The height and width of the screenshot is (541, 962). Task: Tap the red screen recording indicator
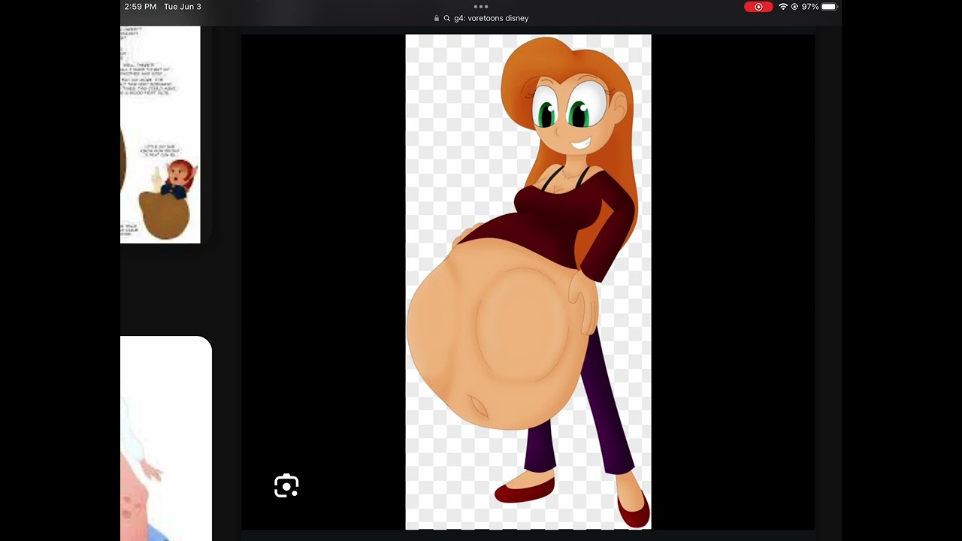tap(758, 7)
